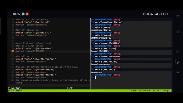Click terminal output "humanhumanhuman"
Screen dimensions: 183x103
click(x=100, y=64)
